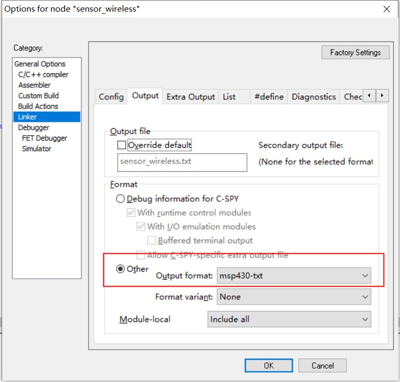The width and height of the screenshot is (400, 382).
Task: Switch to the Config tab
Action: click(111, 97)
